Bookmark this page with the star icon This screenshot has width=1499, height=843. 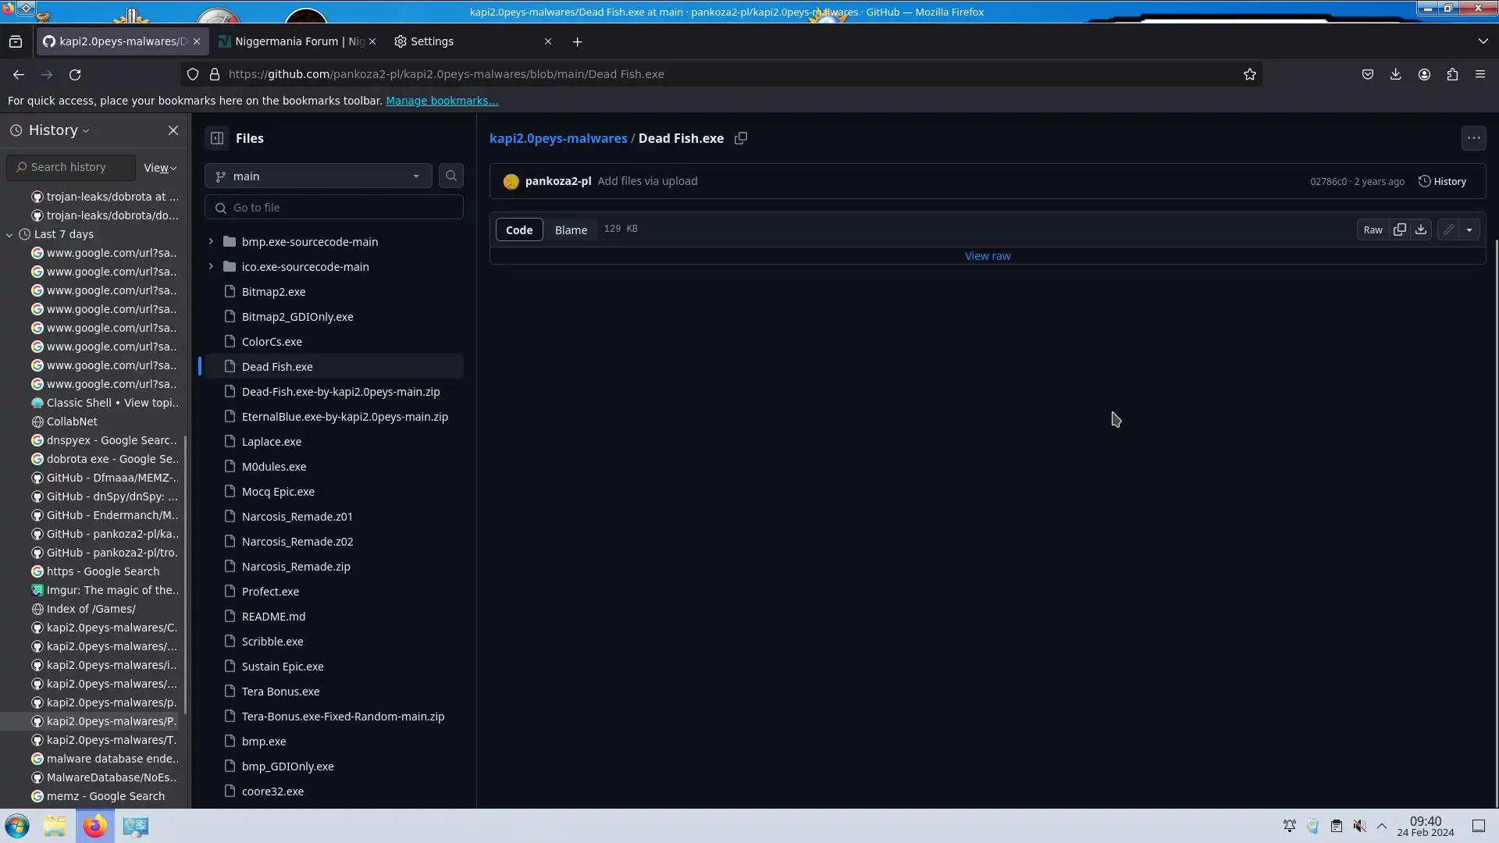[x=1250, y=74]
